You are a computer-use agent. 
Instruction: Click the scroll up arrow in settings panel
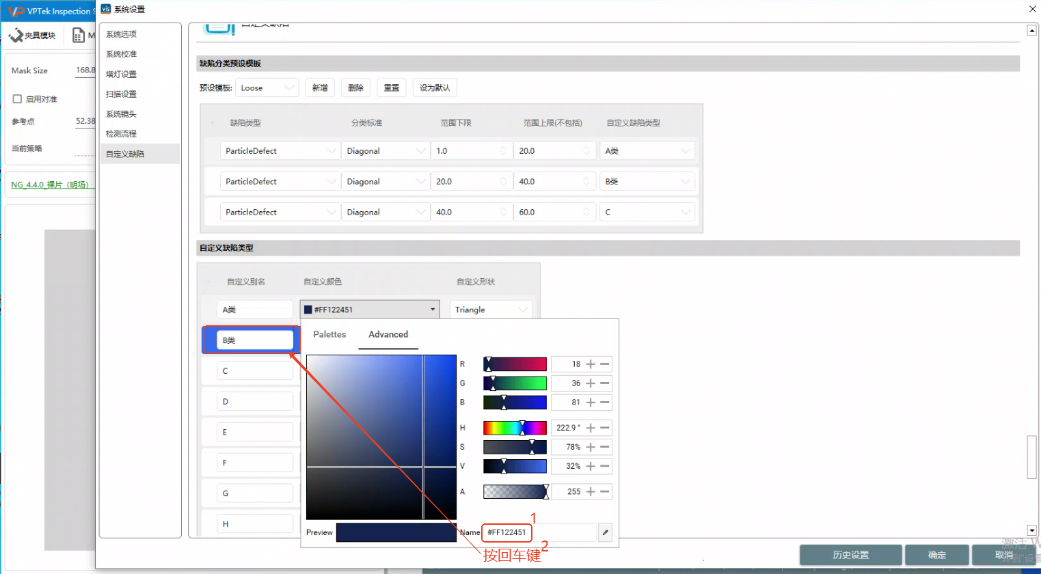pyautogui.click(x=1032, y=31)
